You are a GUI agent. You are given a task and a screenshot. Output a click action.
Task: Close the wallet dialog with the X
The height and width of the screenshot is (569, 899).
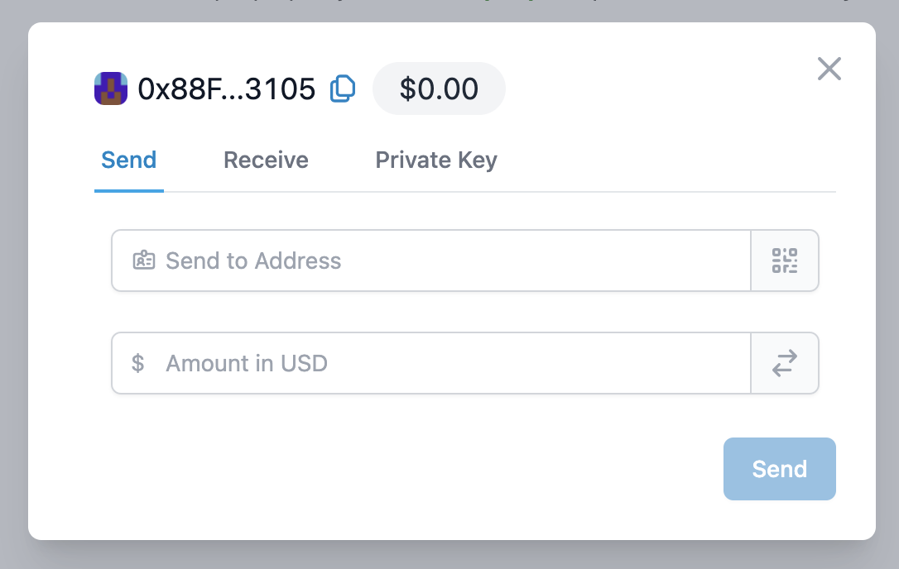coord(829,69)
